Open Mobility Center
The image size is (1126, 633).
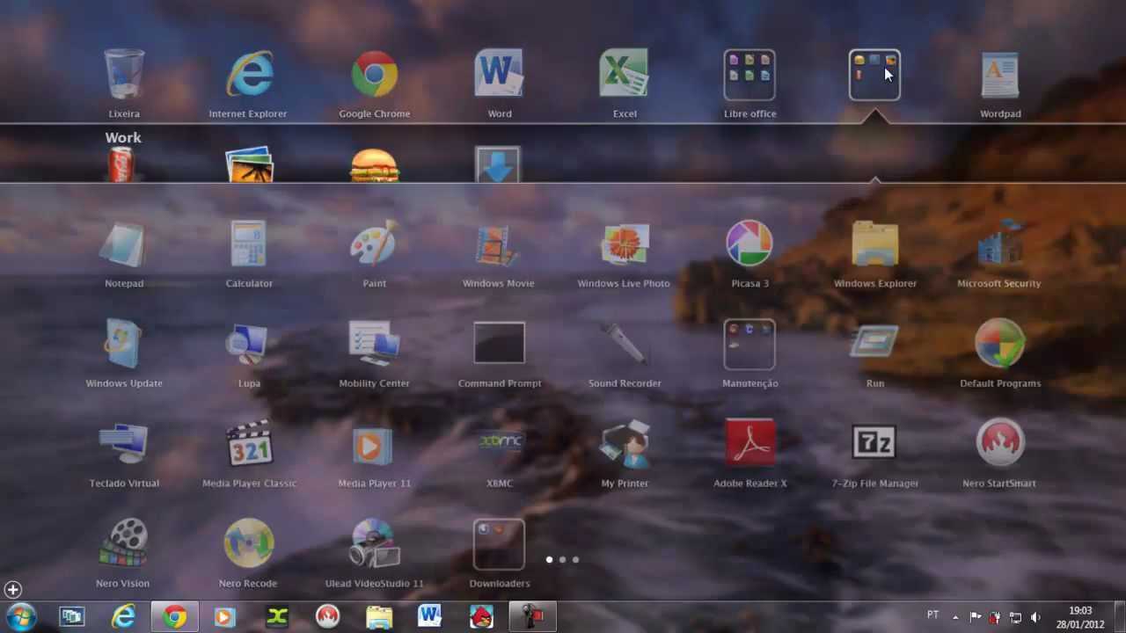click(x=375, y=345)
